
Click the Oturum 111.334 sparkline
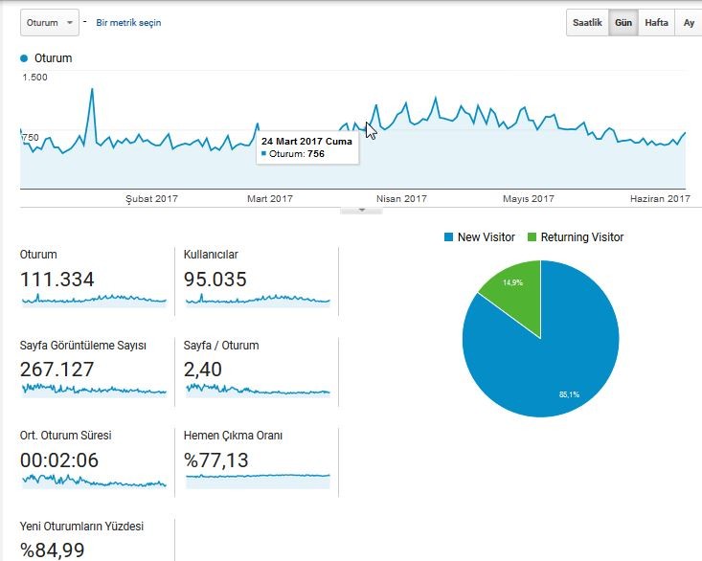(94, 300)
